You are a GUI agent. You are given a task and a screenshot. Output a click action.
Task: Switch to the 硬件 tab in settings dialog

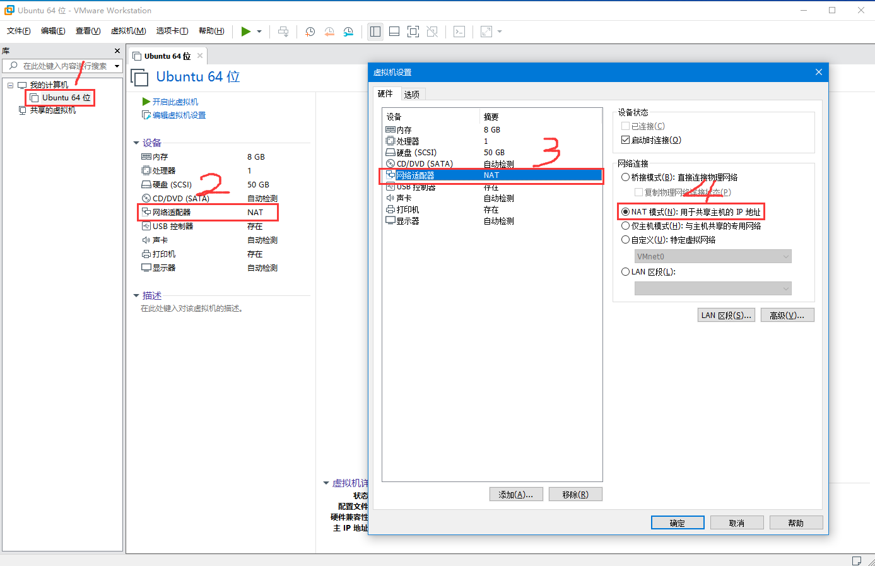coord(385,94)
